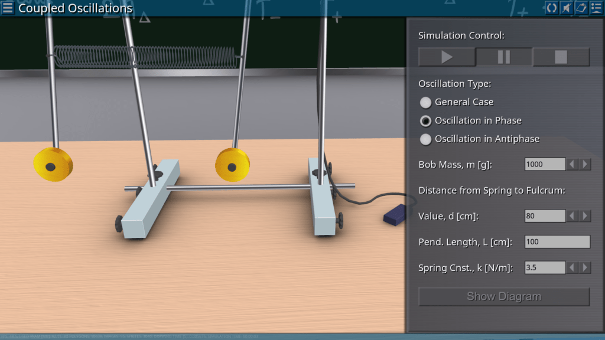Increase distance d value with right arrow
Screen dimensions: 605x340
pyautogui.click(x=585, y=216)
